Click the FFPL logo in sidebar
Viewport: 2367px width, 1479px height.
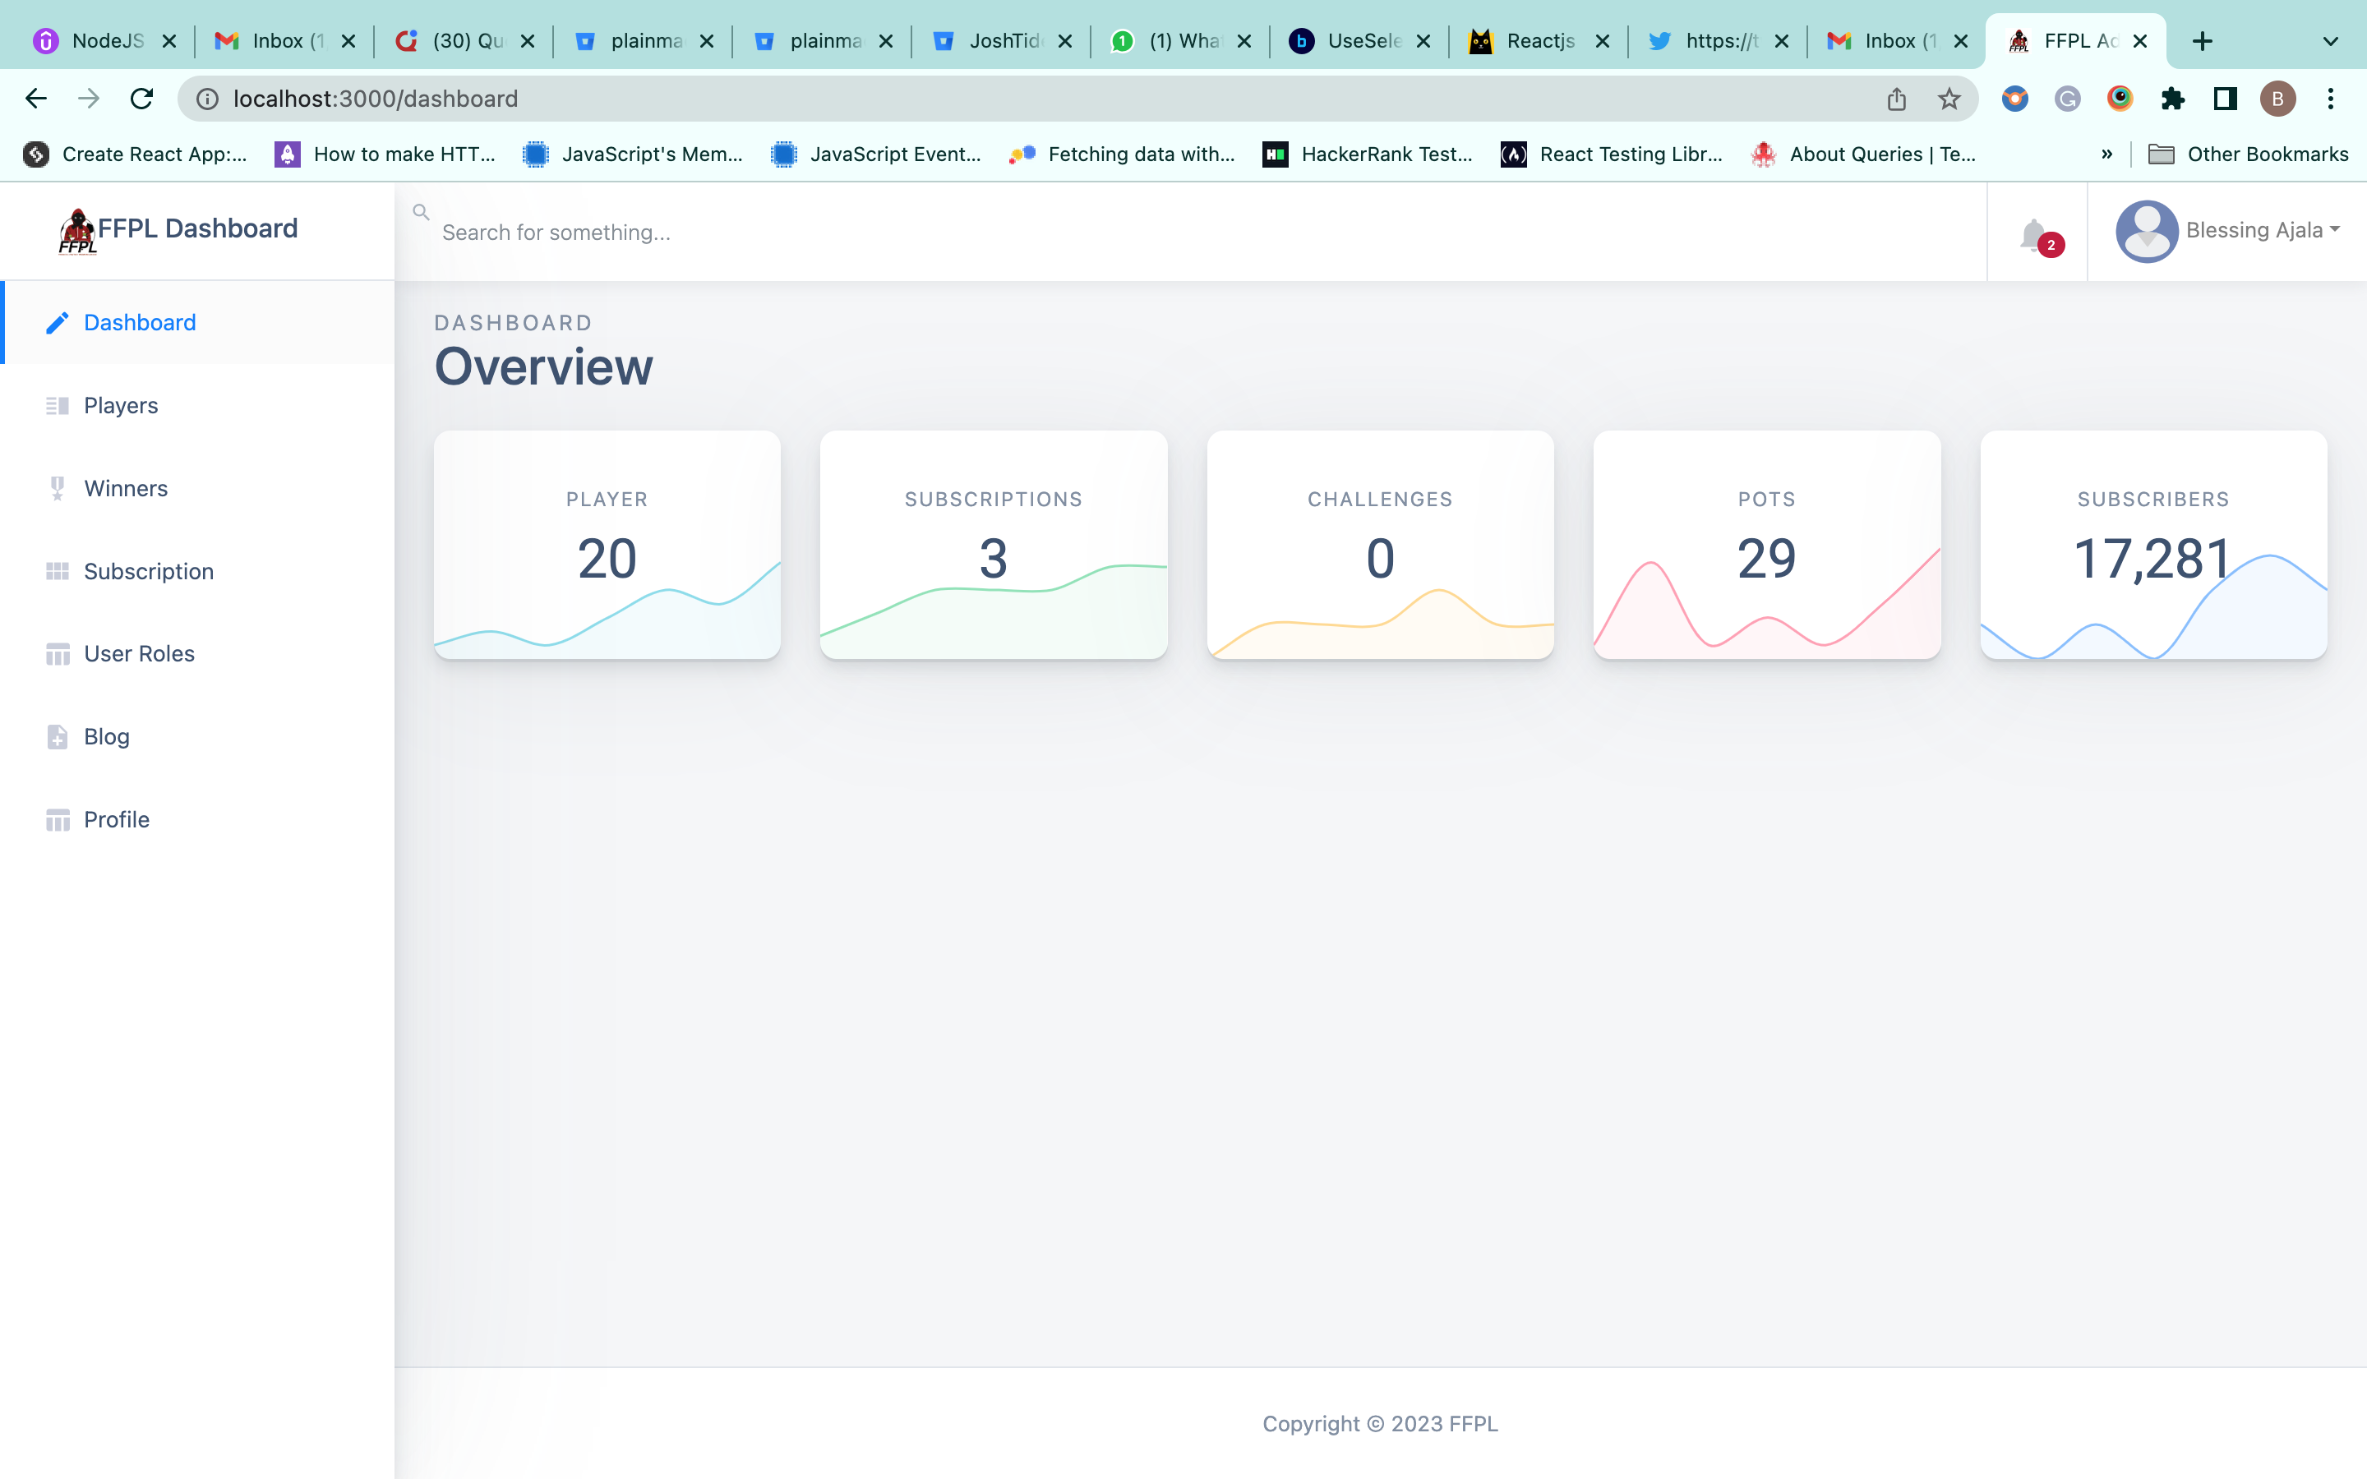(x=77, y=231)
